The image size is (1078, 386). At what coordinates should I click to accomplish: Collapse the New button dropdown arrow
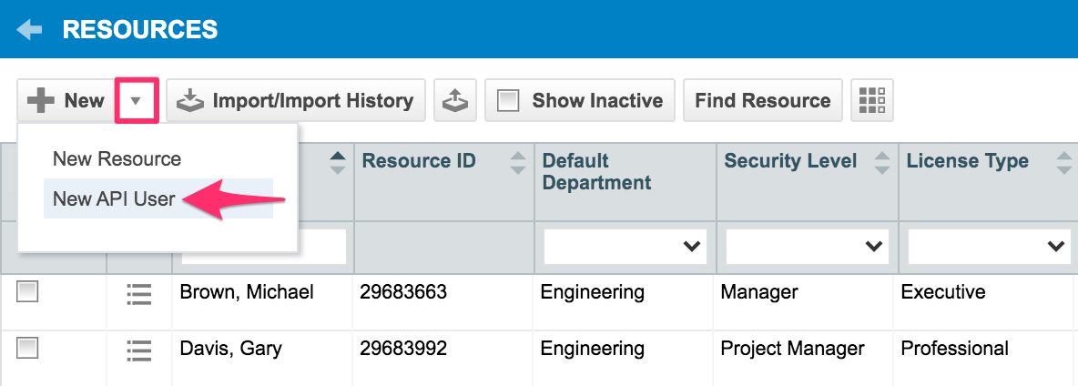click(137, 100)
